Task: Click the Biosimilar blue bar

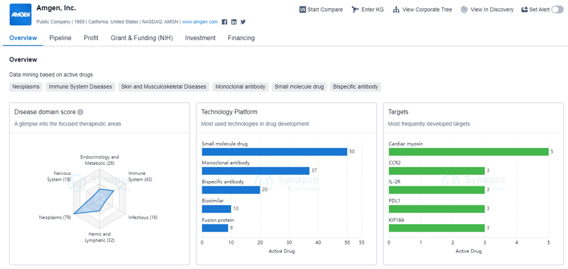Action: (216, 209)
